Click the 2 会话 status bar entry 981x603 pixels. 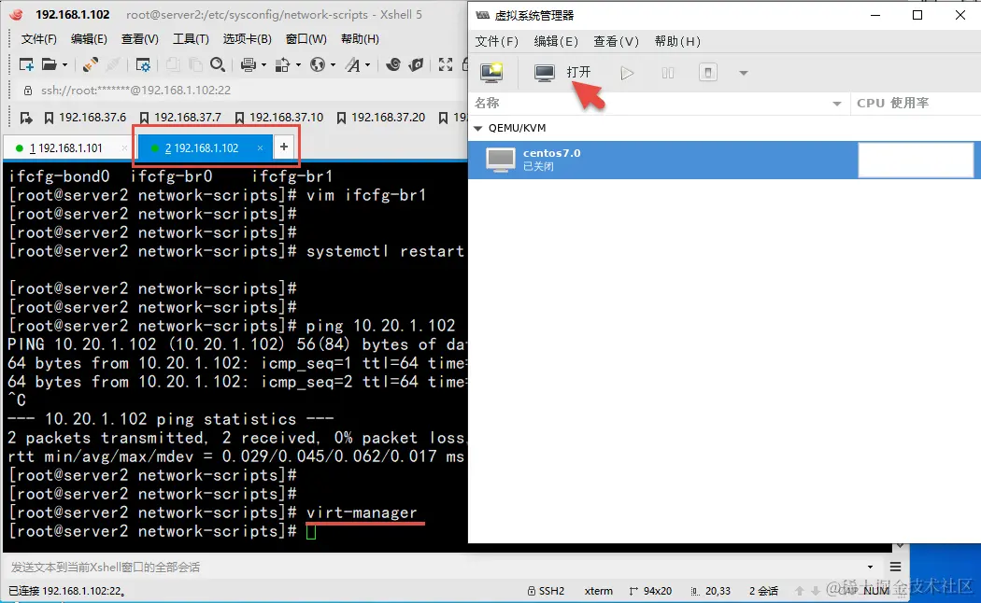763,591
